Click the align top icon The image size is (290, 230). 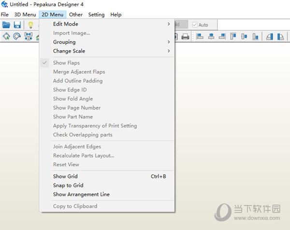pos(233,36)
